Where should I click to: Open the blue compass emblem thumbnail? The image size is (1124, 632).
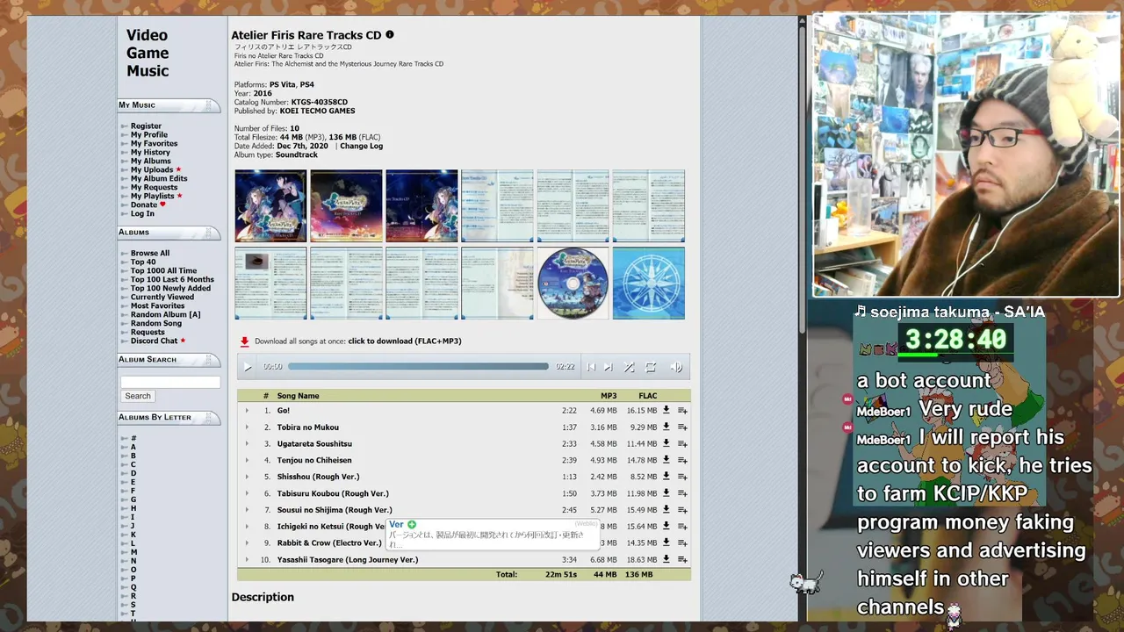tap(648, 284)
